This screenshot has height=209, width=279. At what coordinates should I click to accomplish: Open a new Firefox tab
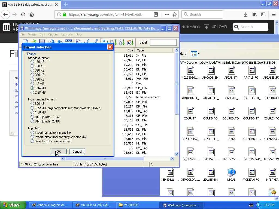coord(66,4)
